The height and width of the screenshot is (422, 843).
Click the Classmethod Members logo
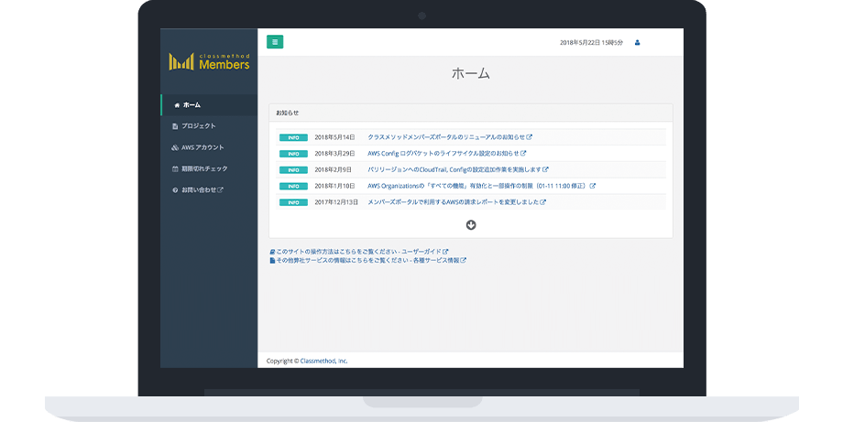tap(209, 61)
